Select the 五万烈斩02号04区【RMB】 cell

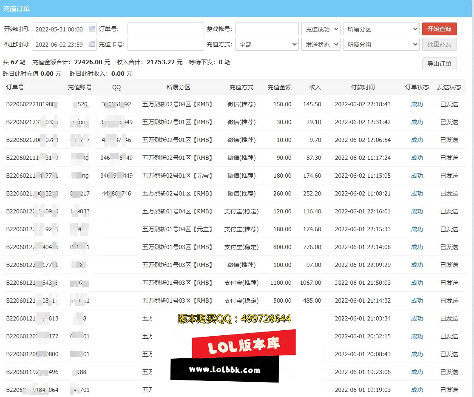(x=179, y=104)
